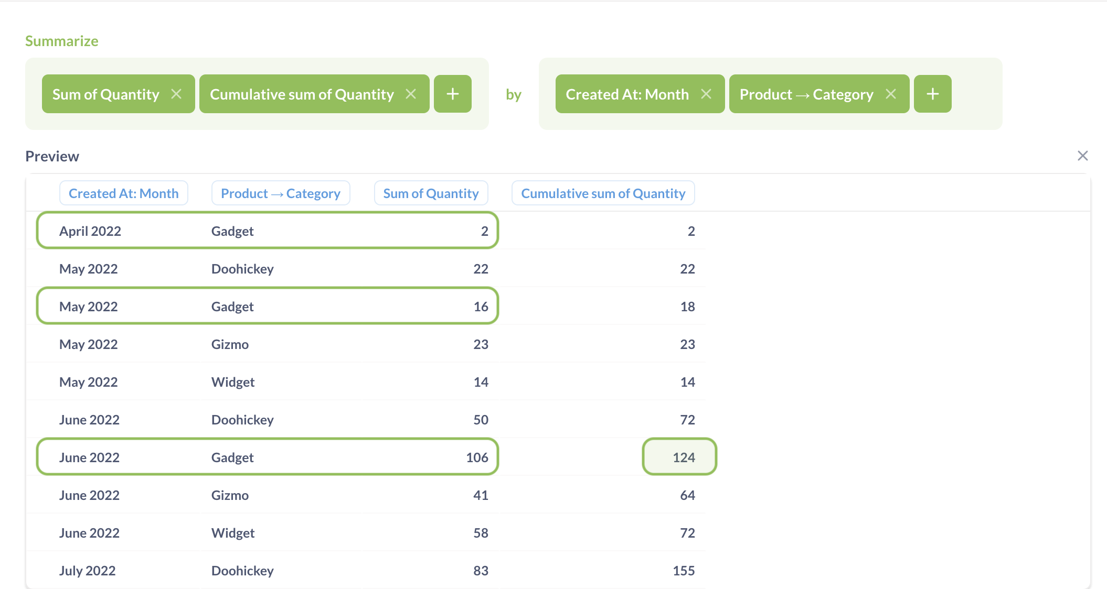Viewport: 1107px width, 589px height.
Task: Select the April 2022 date cell
Action: point(90,231)
